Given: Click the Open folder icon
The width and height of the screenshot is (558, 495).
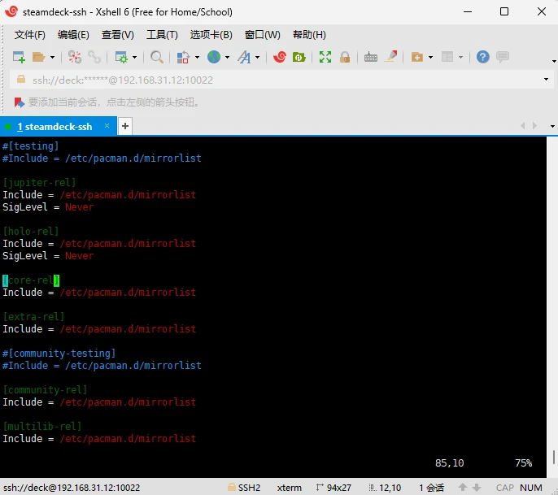Looking at the screenshot, I should [x=38, y=57].
